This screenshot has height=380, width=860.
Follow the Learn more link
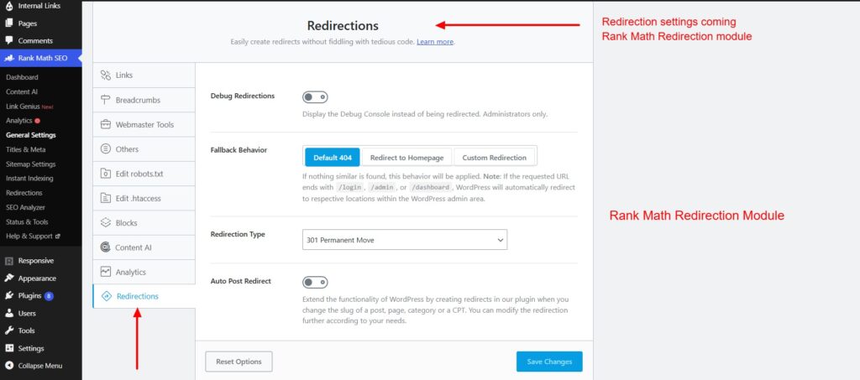tap(435, 42)
